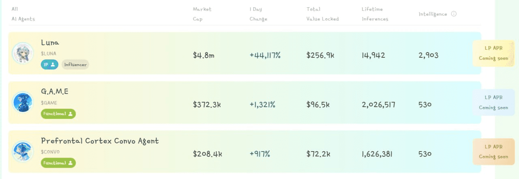Sort by Lifetime Inferences column header
Screen dimensions: 519x179
(x=375, y=14)
